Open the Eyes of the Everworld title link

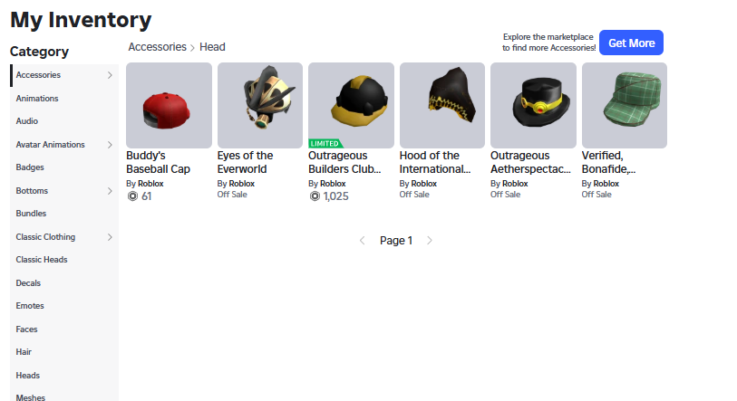(x=245, y=162)
